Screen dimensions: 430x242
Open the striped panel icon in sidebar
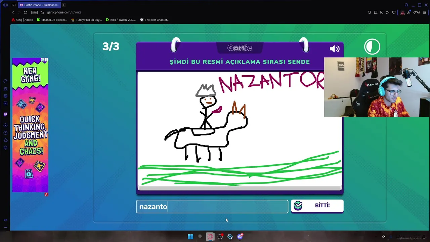click(x=5, y=96)
